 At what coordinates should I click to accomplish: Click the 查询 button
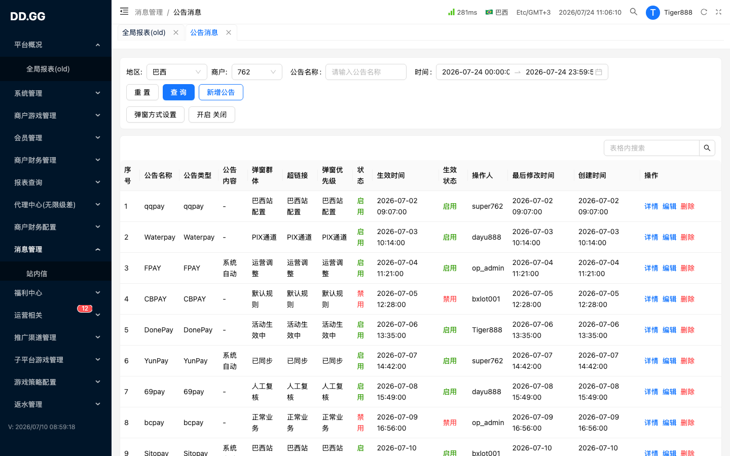coord(178,92)
